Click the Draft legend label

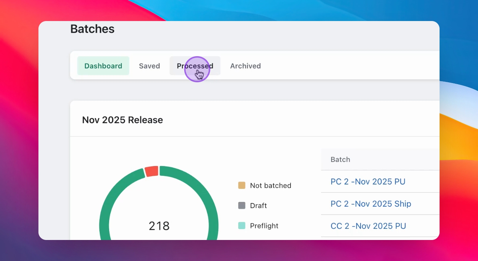click(259, 206)
